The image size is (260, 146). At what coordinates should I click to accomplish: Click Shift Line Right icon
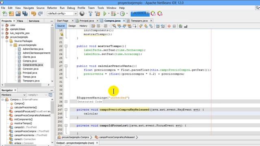coord(162,26)
